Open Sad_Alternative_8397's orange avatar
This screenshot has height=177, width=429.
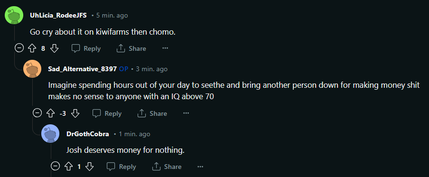click(x=32, y=69)
